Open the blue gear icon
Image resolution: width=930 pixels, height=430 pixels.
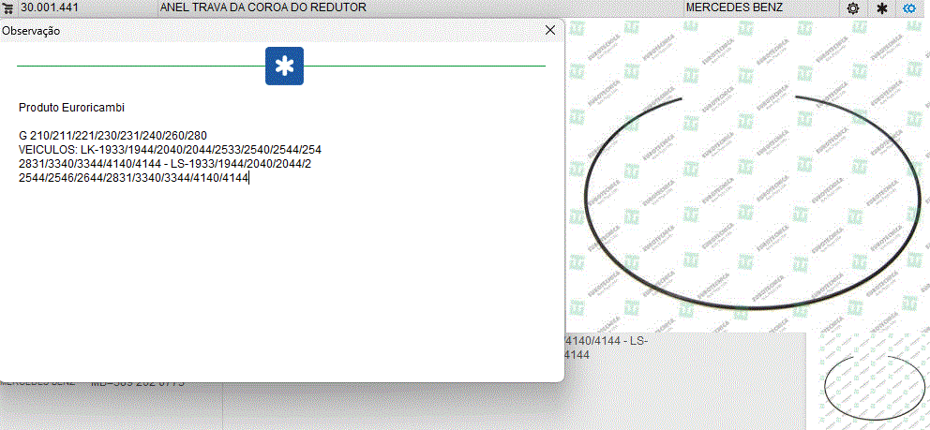(x=909, y=8)
